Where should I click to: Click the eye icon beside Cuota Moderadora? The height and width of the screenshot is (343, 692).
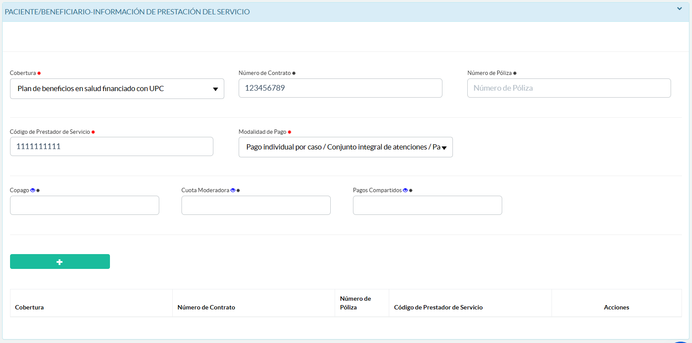tap(233, 190)
